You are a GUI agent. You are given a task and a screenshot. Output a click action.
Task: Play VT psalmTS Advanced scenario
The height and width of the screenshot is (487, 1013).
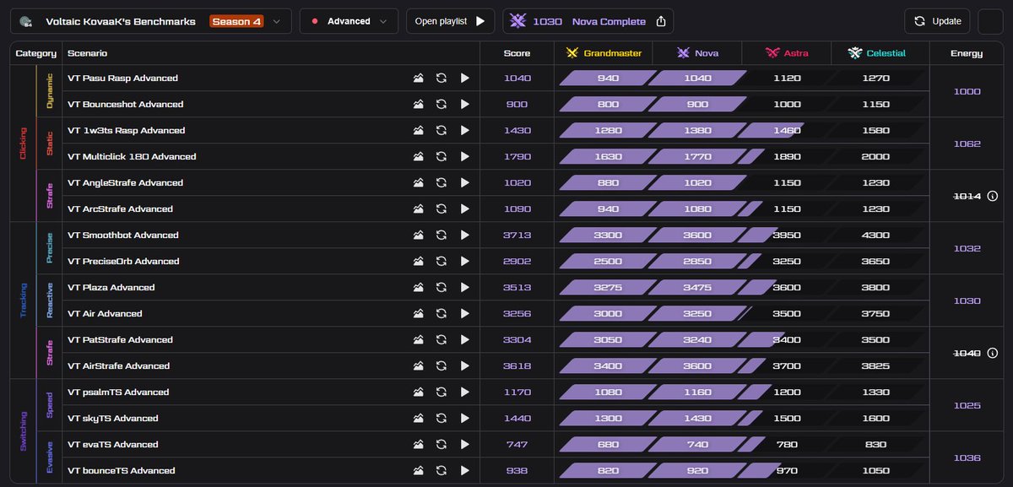pyautogui.click(x=464, y=392)
